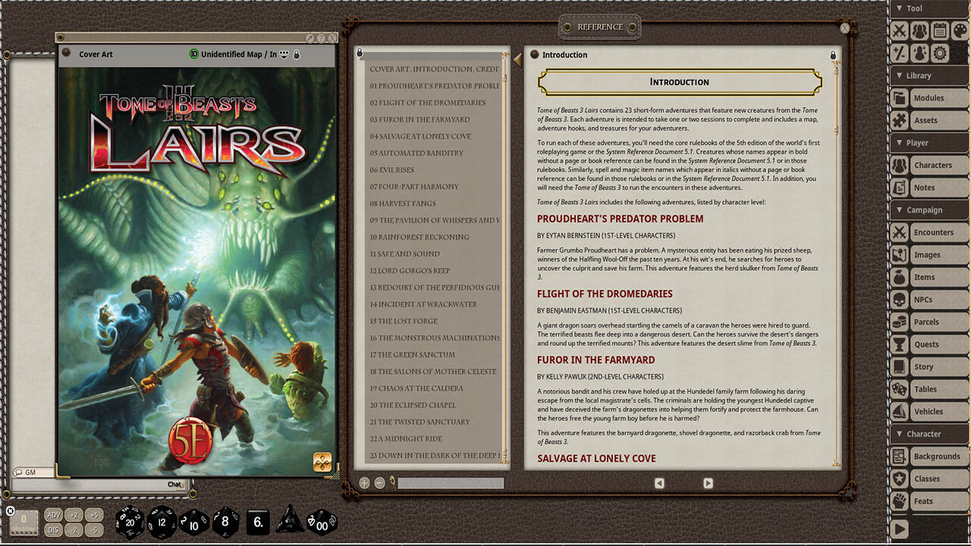Toggle the lock on Cover Art window
This screenshot has height=546, width=971.
click(x=297, y=55)
